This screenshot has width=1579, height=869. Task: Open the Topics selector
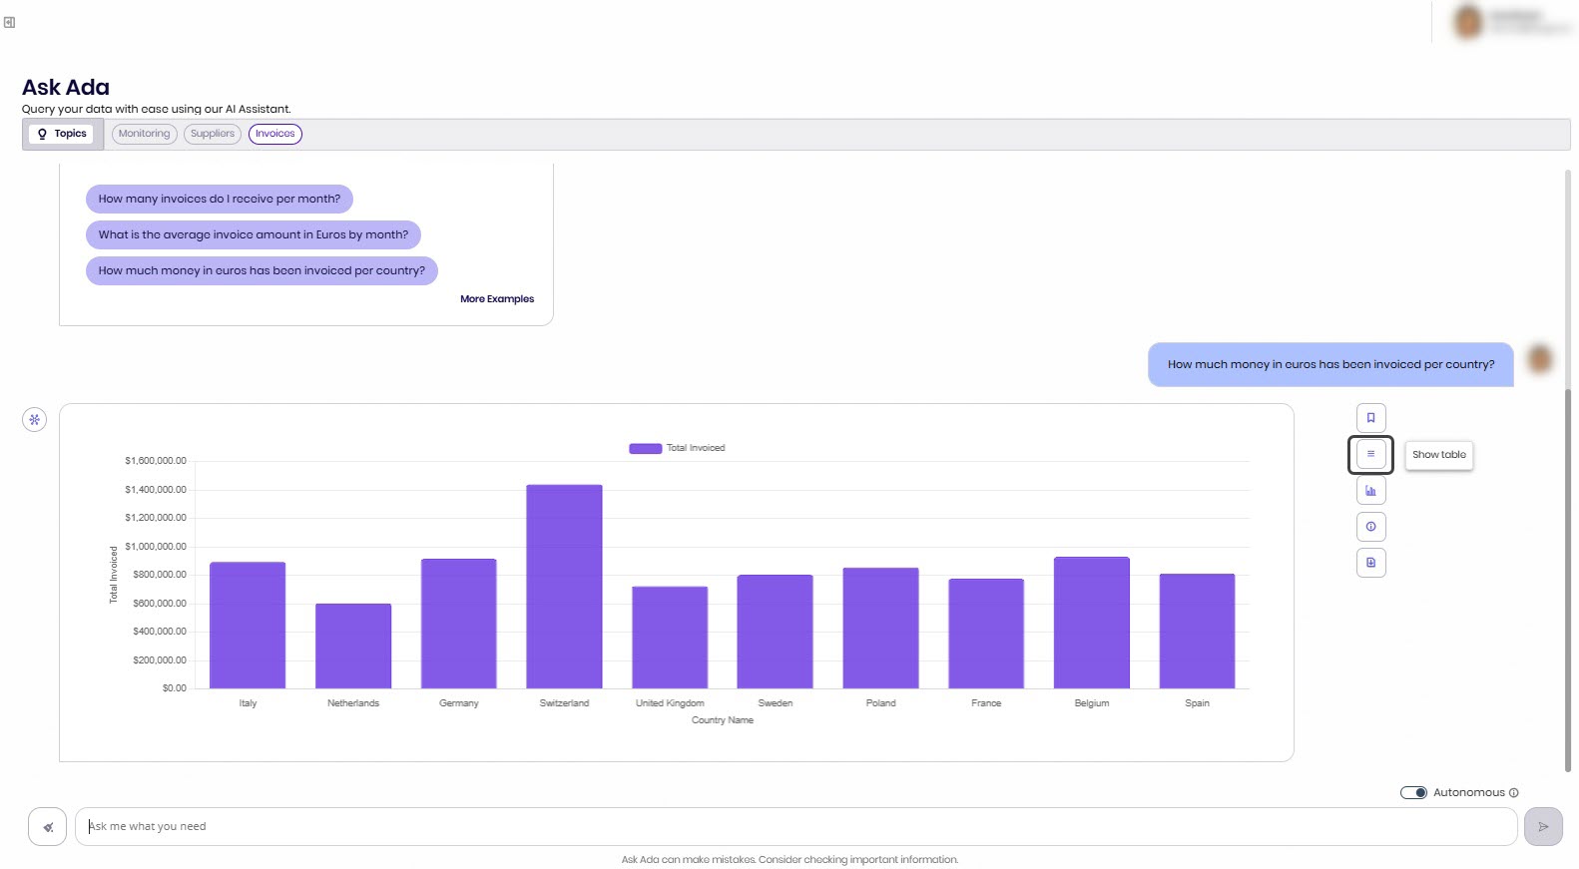click(62, 134)
